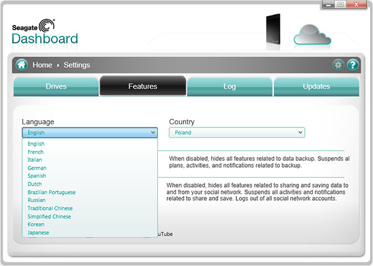
Task: Maximize the Dashboard window
Action: click(x=341, y=4)
